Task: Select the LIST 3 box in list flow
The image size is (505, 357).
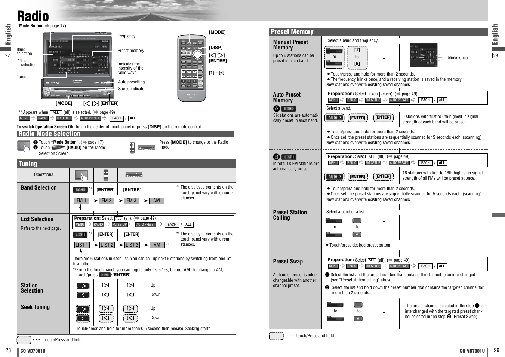Action: [132, 245]
